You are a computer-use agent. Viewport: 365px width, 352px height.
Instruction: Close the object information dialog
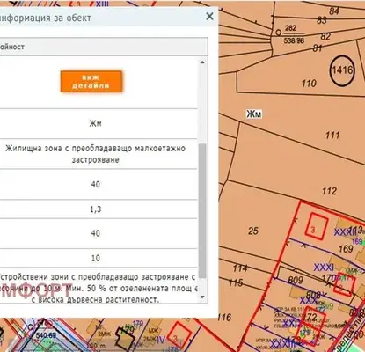point(209,17)
